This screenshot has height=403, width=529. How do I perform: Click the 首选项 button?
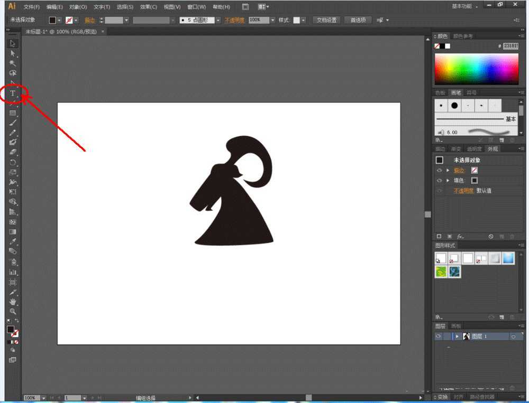point(358,20)
